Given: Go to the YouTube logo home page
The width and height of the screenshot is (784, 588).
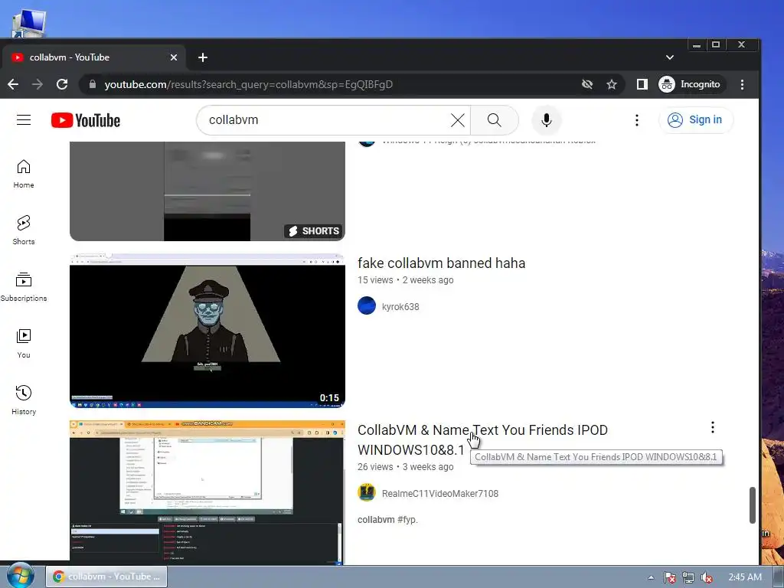Looking at the screenshot, I should click(86, 120).
